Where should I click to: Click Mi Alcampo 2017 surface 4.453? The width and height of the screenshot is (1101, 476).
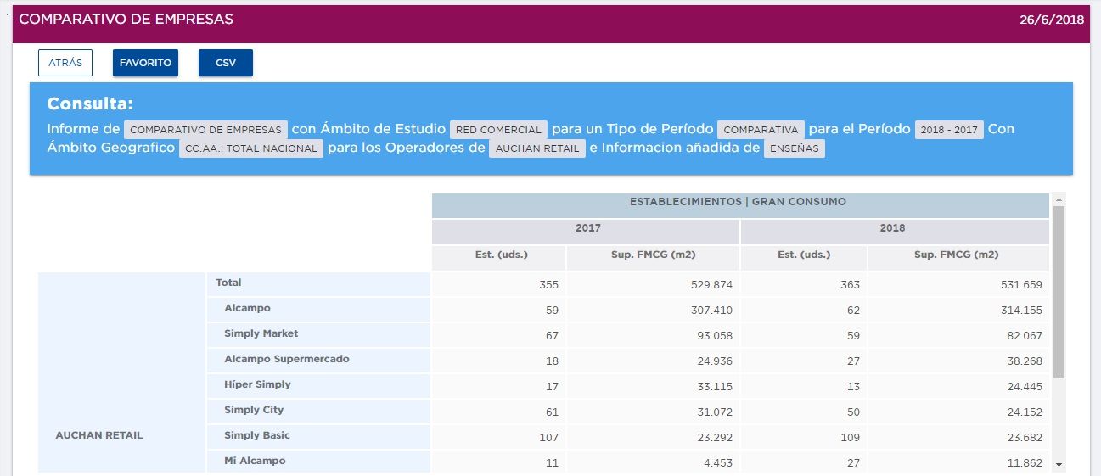717,463
